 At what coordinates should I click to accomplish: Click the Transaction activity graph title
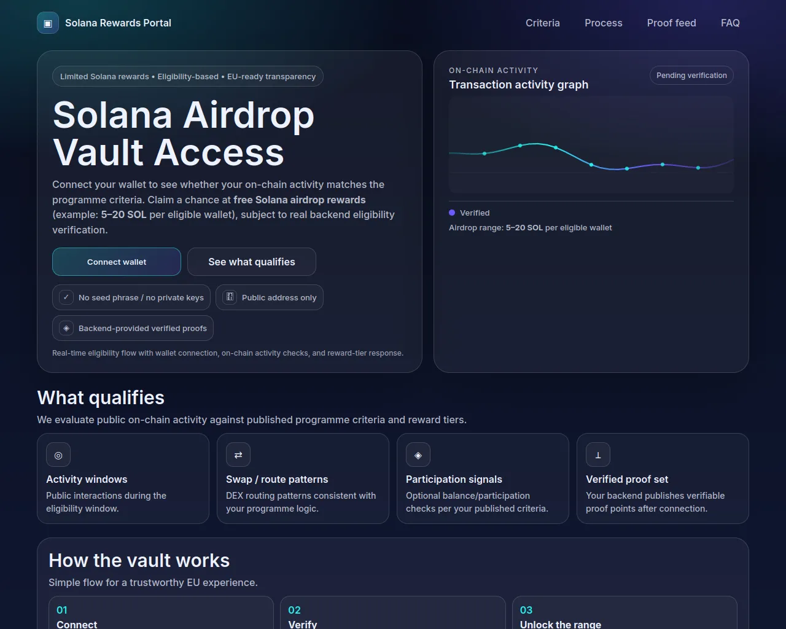click(518, 85)
